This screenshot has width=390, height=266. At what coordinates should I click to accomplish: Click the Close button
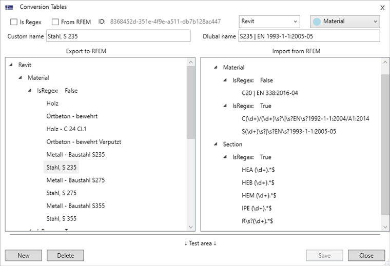pyautogui.click(x=366, y=255)
